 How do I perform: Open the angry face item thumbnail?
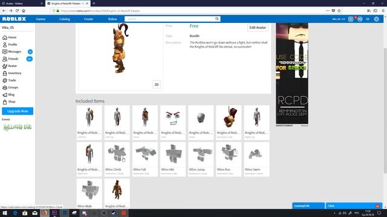(x=173, y=118)
